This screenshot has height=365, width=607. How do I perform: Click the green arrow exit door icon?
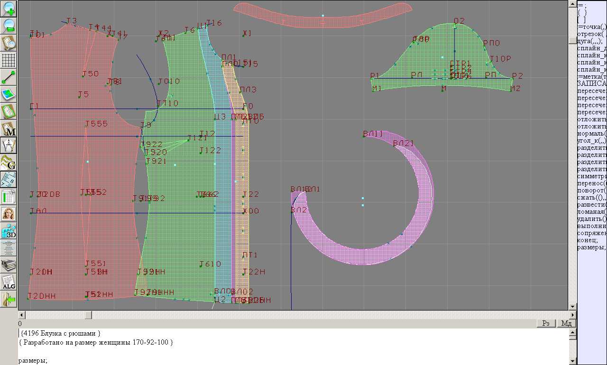pyautogui.click(x=9, y=299)
